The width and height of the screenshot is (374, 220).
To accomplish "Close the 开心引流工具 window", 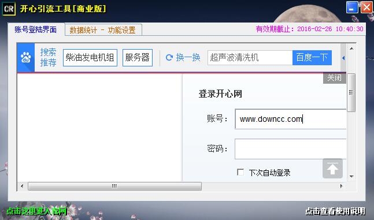I will coord(366,8).
